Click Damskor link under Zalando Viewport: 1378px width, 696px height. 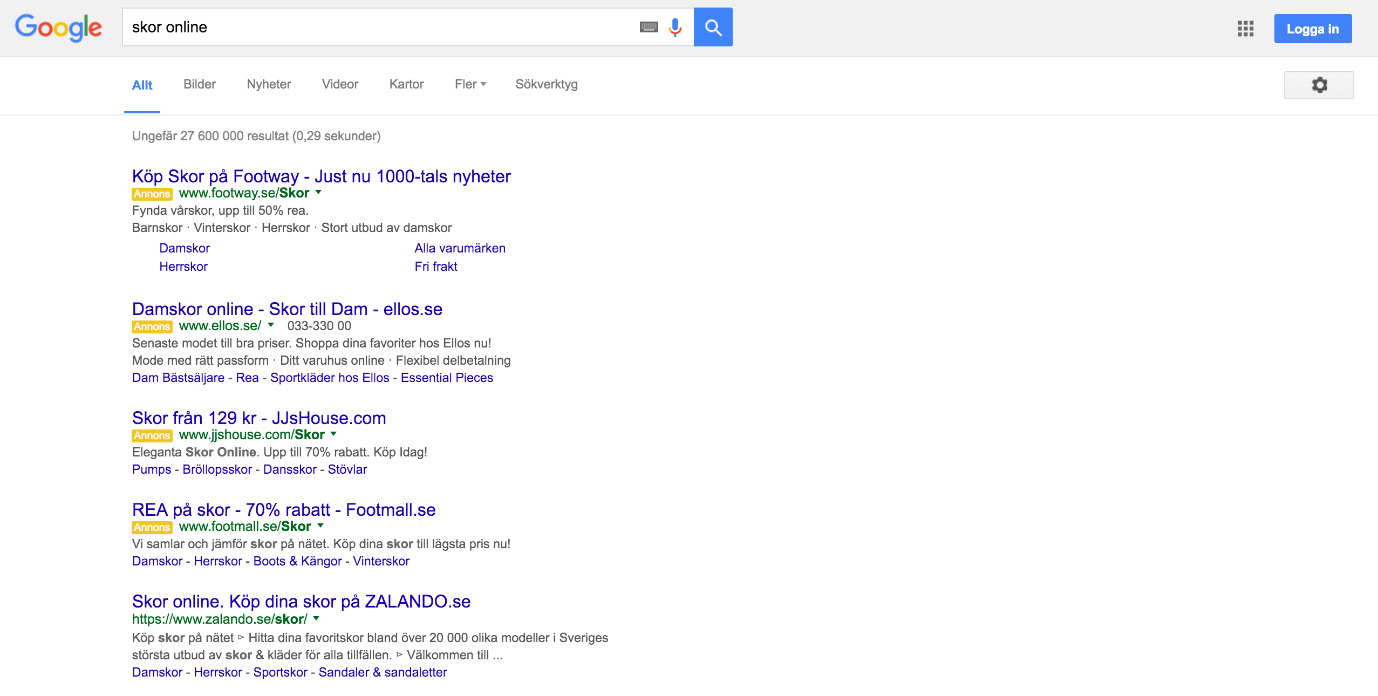coord(157,672)
